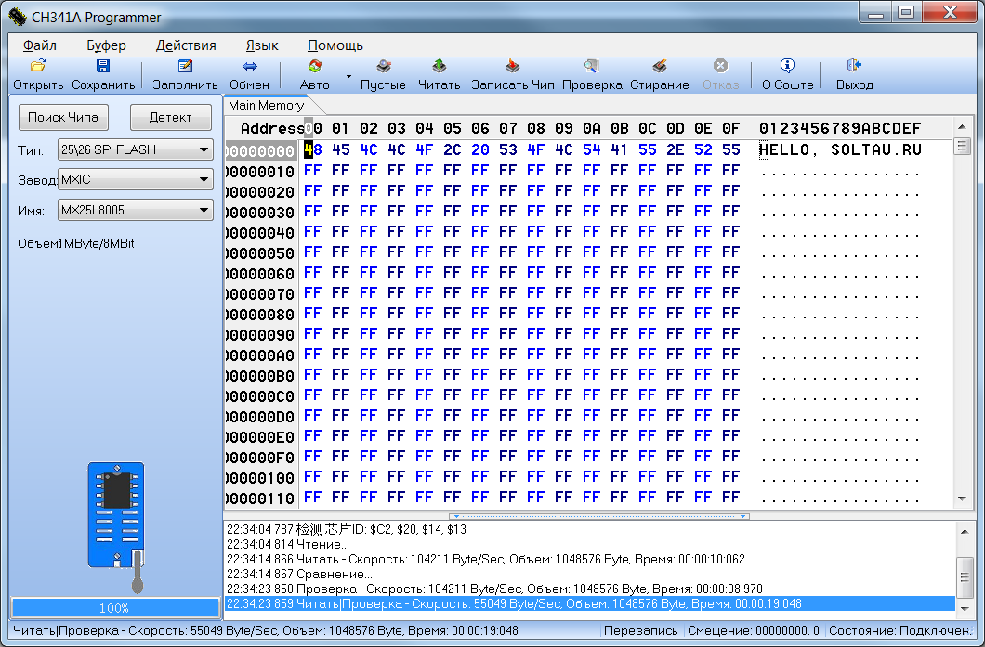Screen dimensions: 985x647
Task: Click Читать to read the chip
Action: (x=440, y=67)
